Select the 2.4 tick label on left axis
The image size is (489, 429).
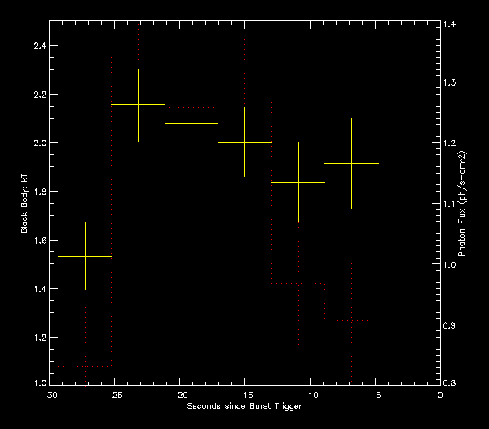click(36, 45)
